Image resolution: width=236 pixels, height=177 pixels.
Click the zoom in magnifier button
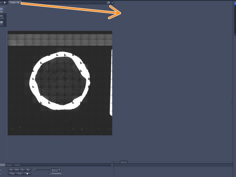point(28,170)
